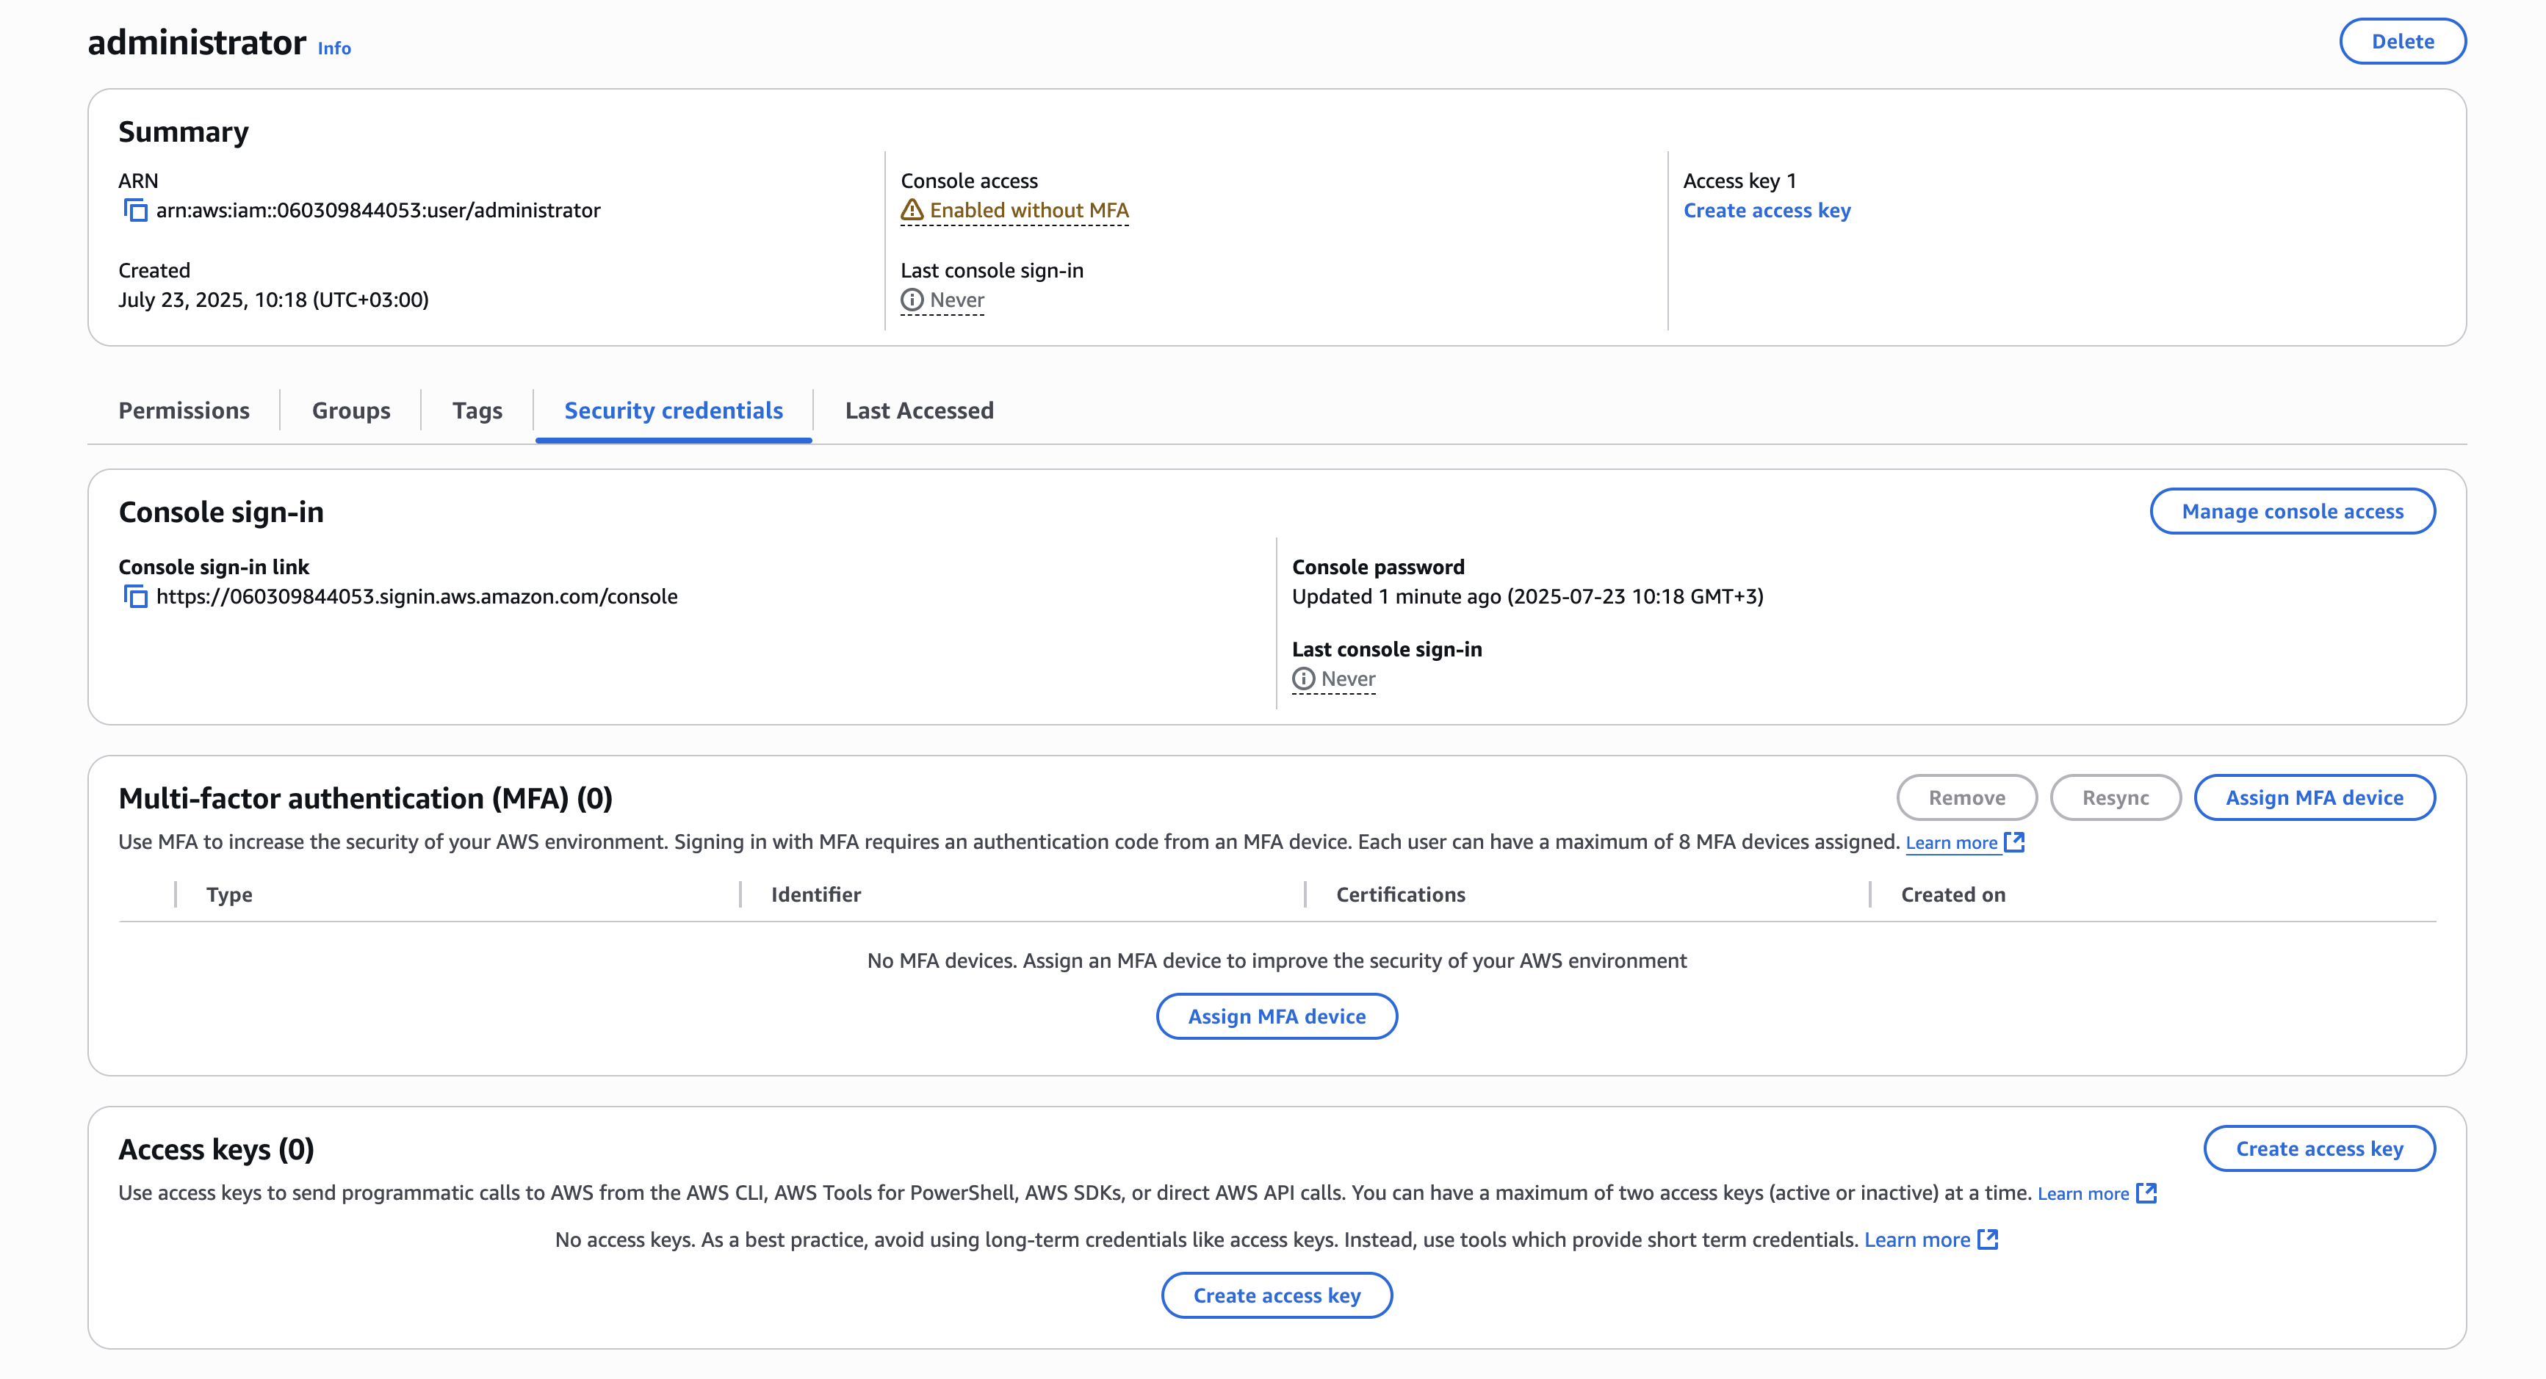Click the Multi-factor authentication (MFA) (0) heading
The height and width of the screenshot is (1379, 2546).
click(x=364, y=798)
